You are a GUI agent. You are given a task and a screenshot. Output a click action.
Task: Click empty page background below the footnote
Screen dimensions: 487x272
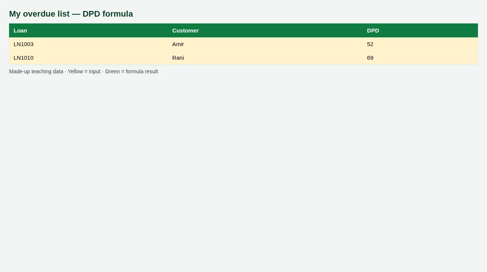243,170
